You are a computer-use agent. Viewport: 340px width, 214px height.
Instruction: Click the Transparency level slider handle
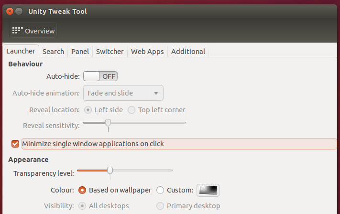110,171
